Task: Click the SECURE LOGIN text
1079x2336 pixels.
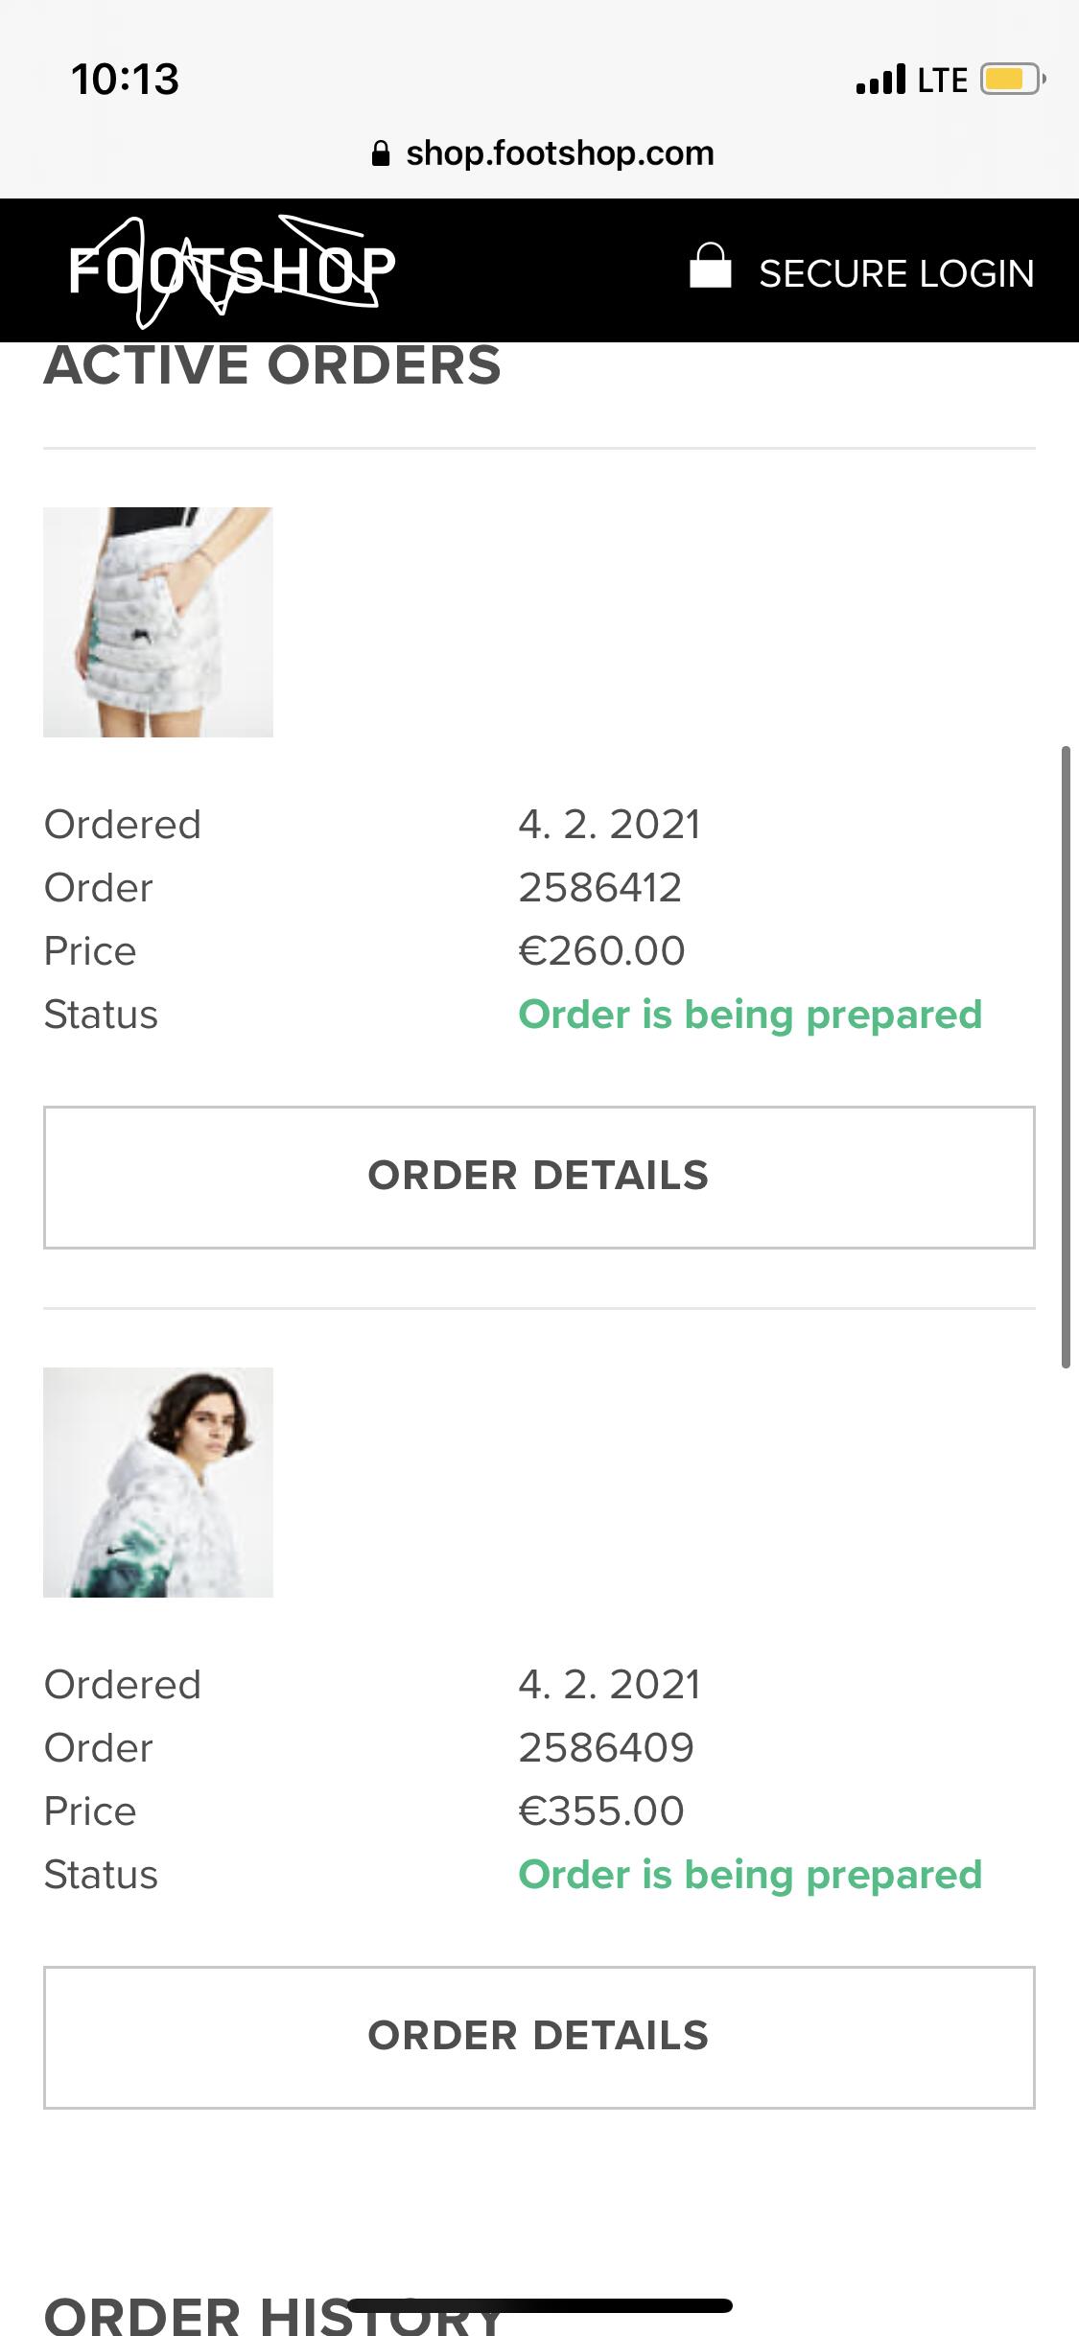Action: (896, 274)
